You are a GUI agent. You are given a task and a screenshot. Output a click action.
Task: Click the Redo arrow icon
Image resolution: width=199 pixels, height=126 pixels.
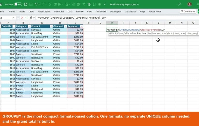pyautogui.click(x=43, y=4)
